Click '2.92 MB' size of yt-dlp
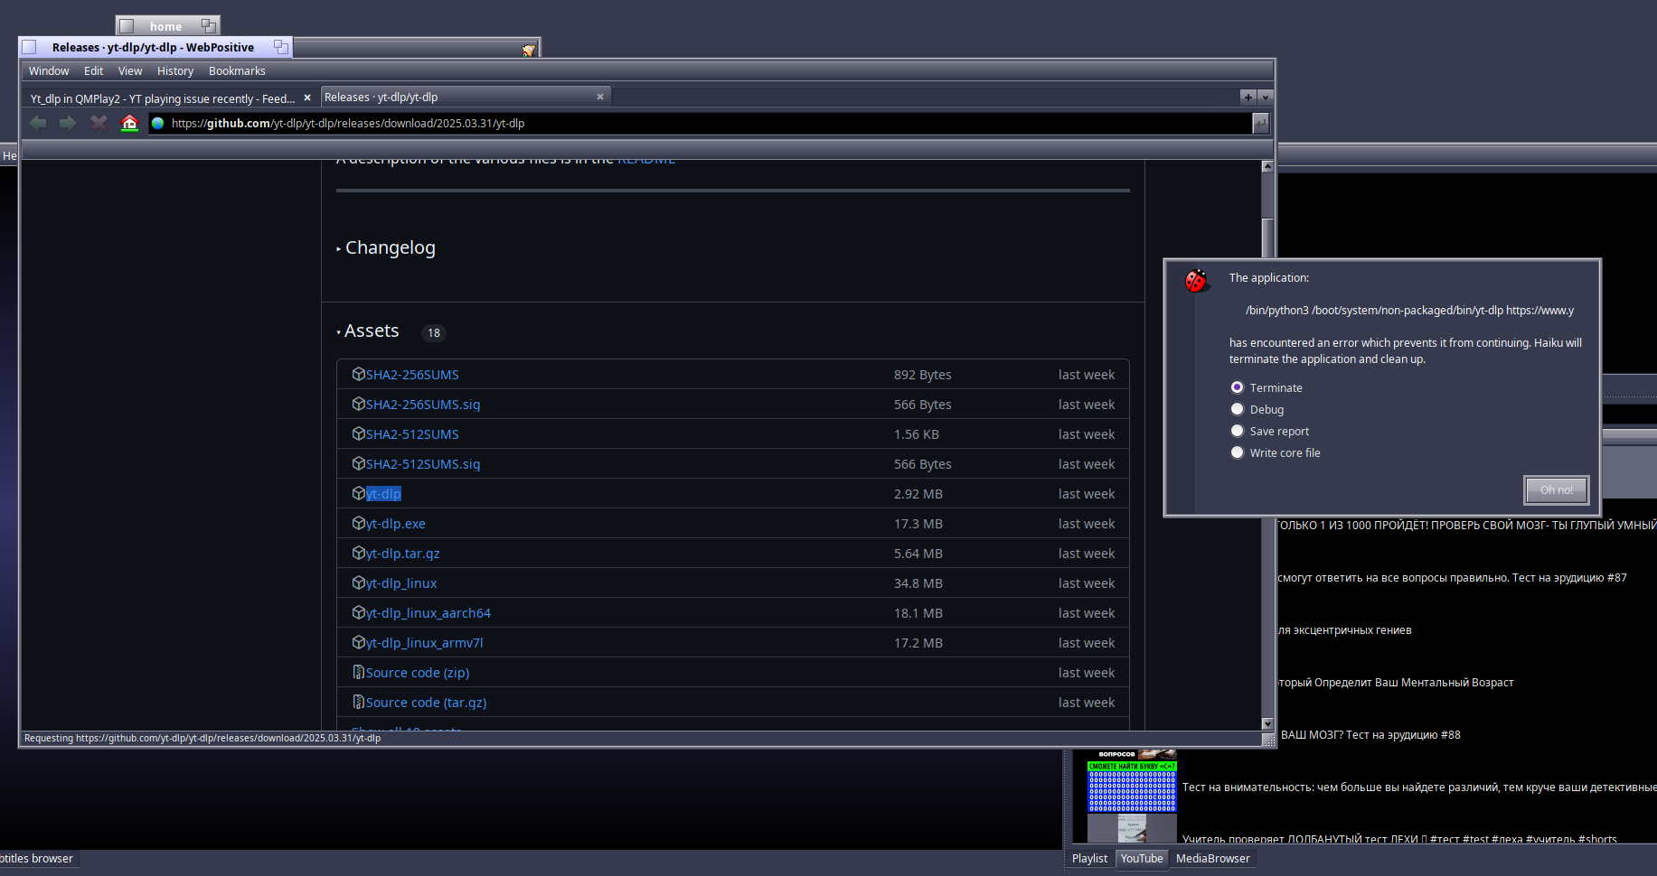The height and width of the screenshot is (876, 1657). pos(918,493)
